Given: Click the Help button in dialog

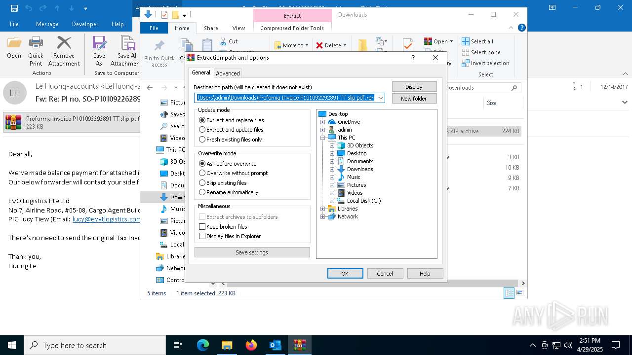Looking at the screenshot, I should pyautogui.click(x=425, y=274).
